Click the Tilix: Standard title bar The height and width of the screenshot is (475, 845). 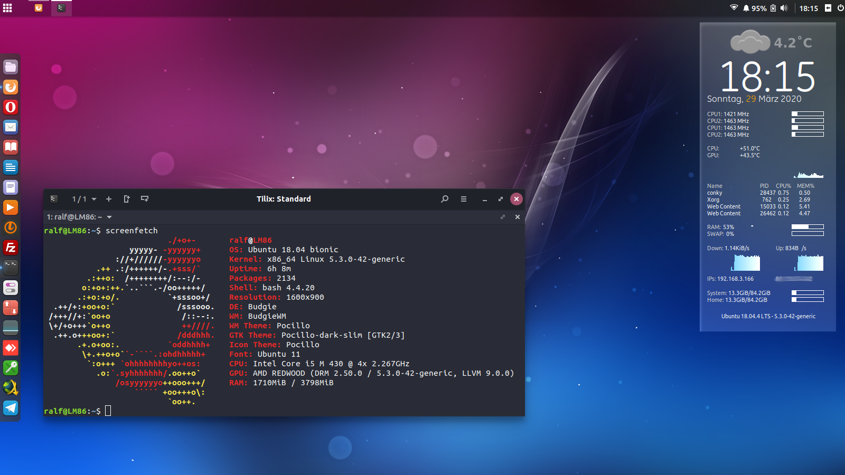[284, 199]
